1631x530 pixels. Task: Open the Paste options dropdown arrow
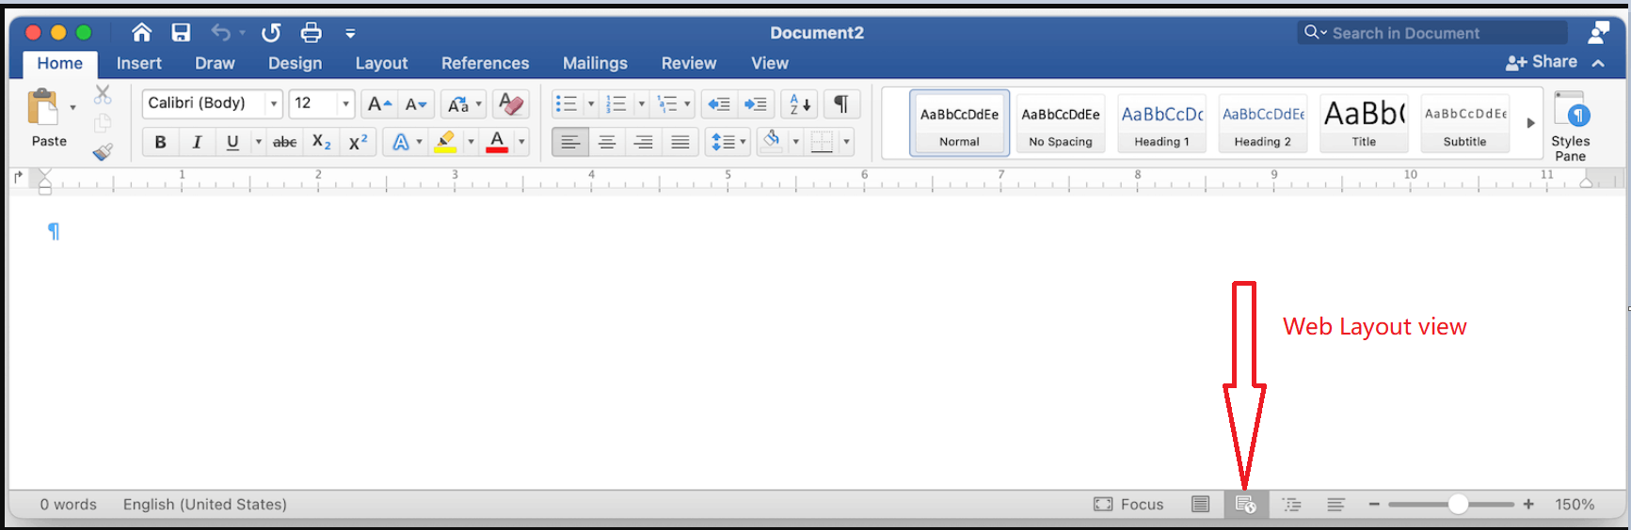pyautogui.click(x=72, y=108)
